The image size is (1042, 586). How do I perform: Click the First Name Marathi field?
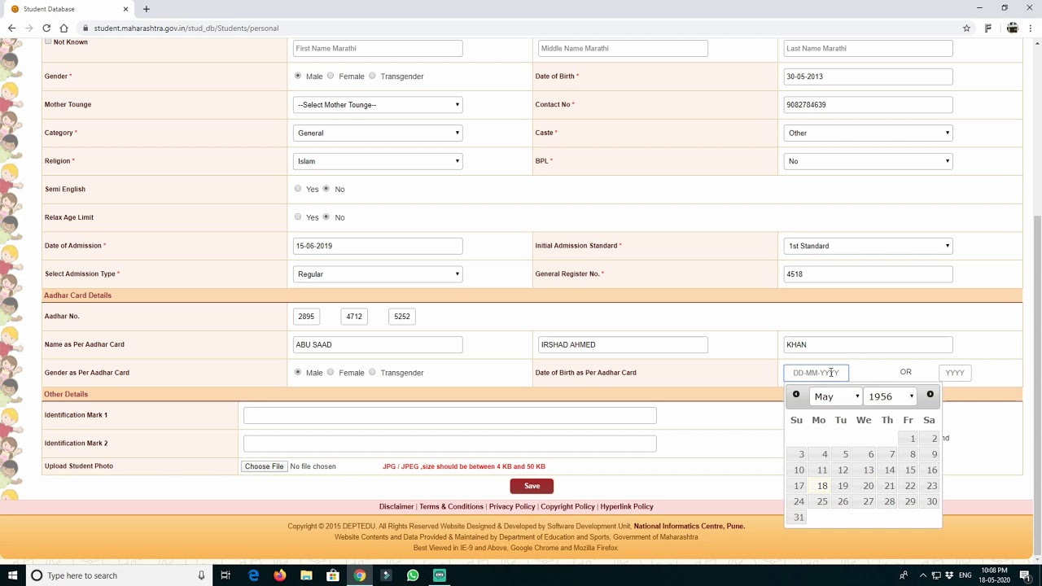coord(378,48)
